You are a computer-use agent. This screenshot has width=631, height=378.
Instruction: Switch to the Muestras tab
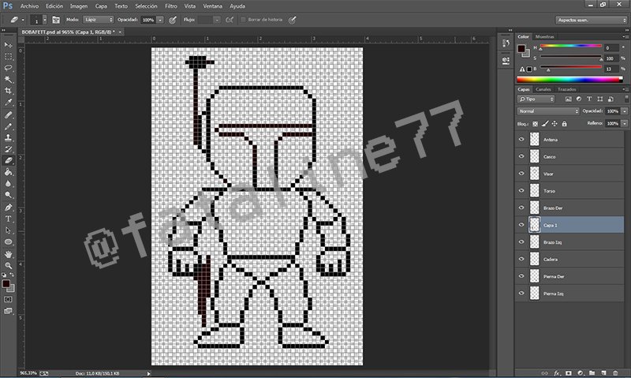pyautogui.click(x=544, y=36)
